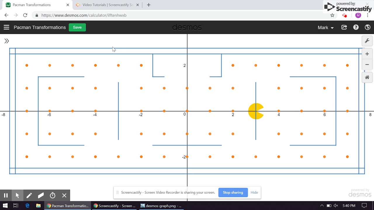Click the muted volume tray icon
Viewport: 374px width, 210px height.
(336, 206)
